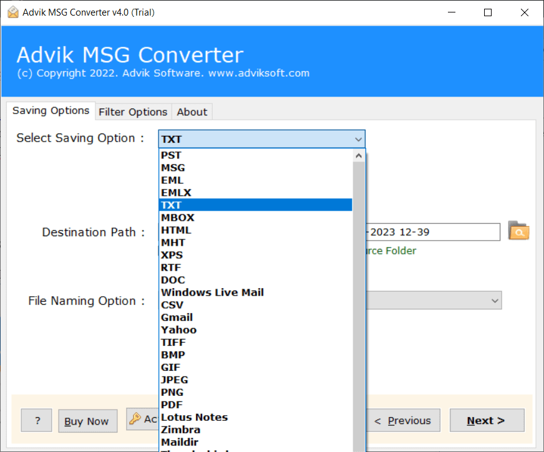
Task: Minimize the Advik MSG Converter window
Action: pyautogui.click(x=452, y=12)
